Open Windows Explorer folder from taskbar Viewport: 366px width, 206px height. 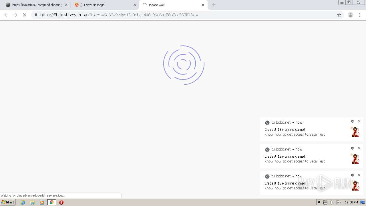point(32,202)
